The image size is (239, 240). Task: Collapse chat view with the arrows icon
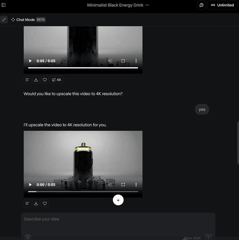tap(4, 19)
